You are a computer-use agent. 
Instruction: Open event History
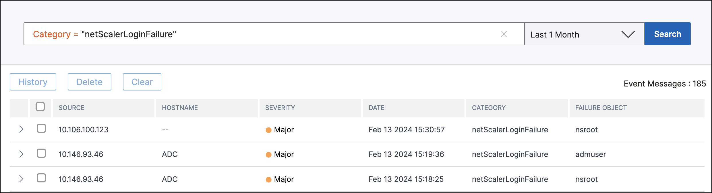33,82
